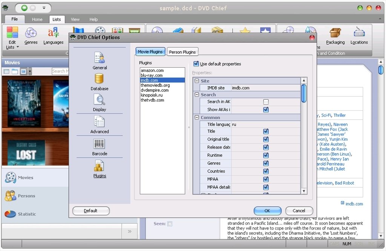
Task: Open the Locations list
Action: pyautogui.click(x=359, y=36)
